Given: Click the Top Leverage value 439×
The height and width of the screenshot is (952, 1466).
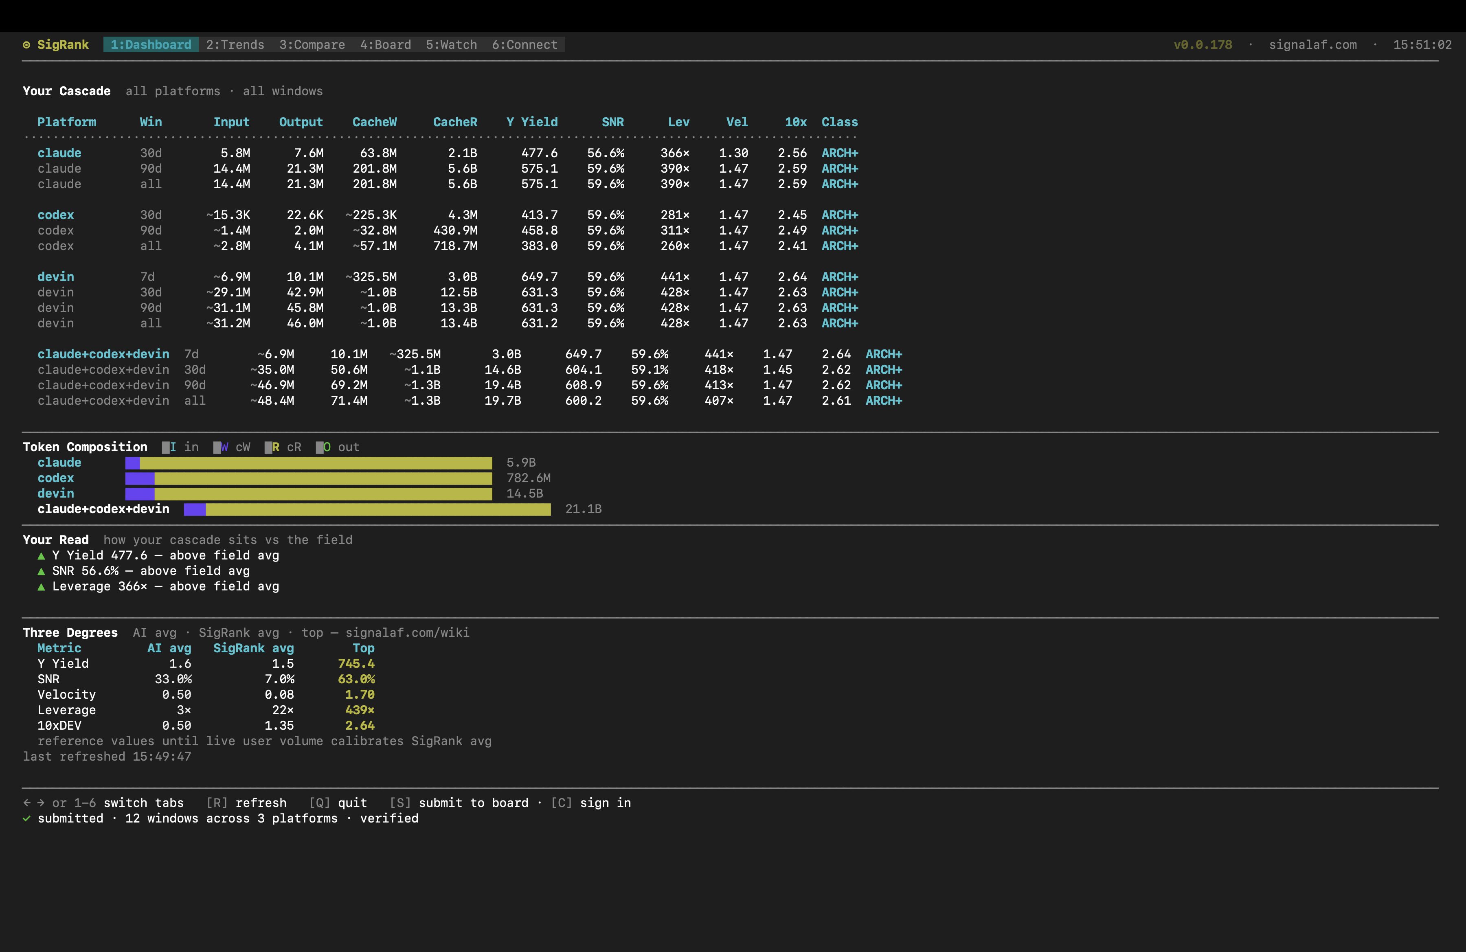Looking at the screenshot, I should (x=360, y=710).
